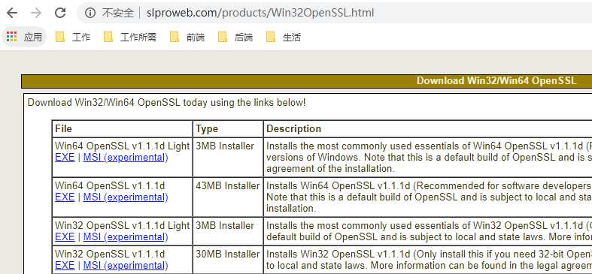The height and width of the screenshot is (274, 592).
Task: Open the Apps grid icon
Action: click(x=12, y=37)
